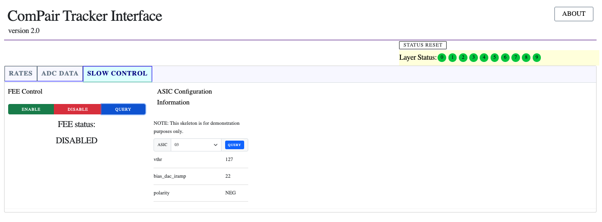Click layer status indicator 9
Viewport: 602px width, 222px height.
click(536, 57)
